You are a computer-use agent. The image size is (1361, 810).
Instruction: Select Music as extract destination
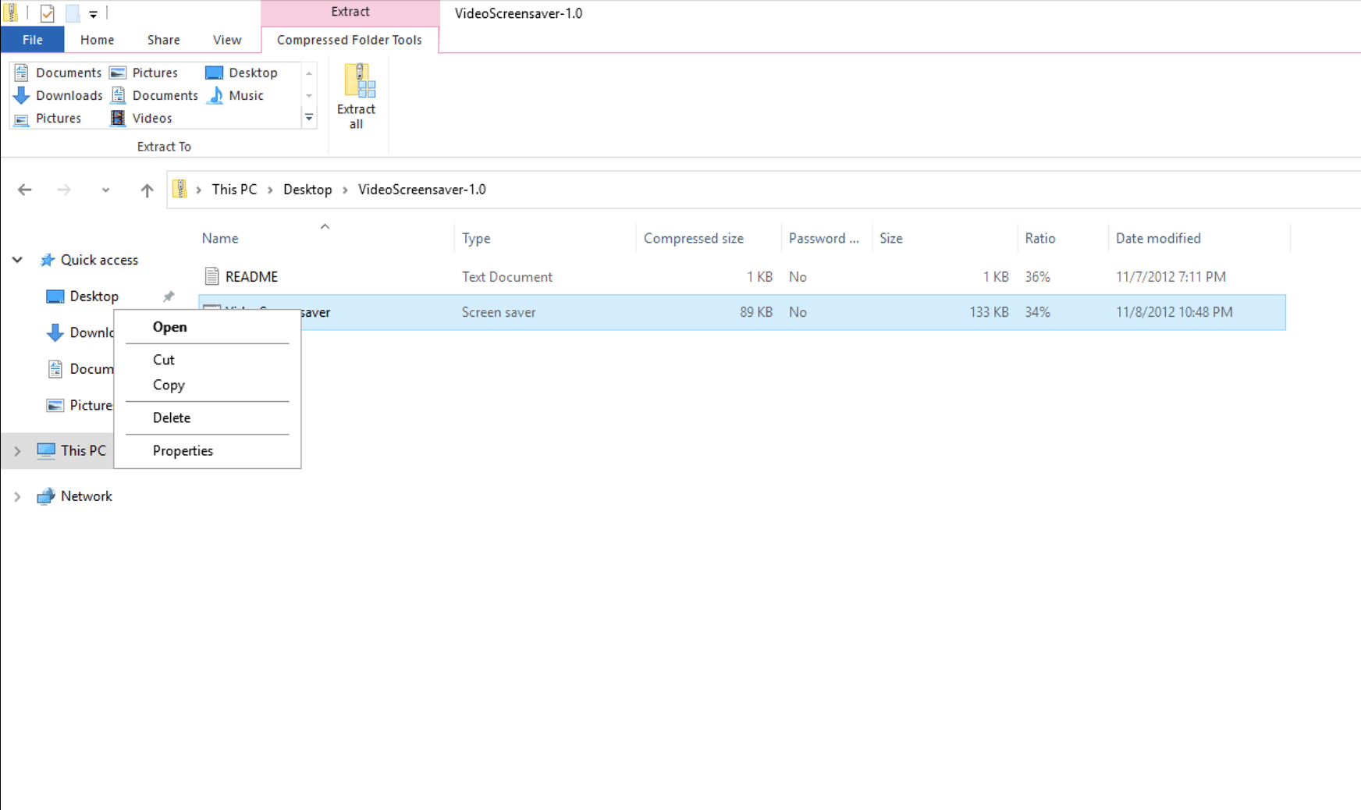(x=245, y=95)
